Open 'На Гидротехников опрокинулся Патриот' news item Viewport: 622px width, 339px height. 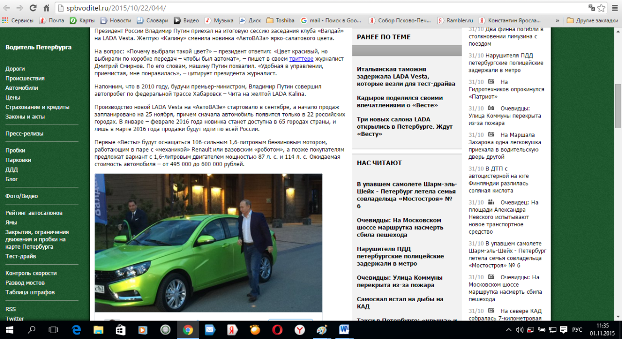point(506,89)
